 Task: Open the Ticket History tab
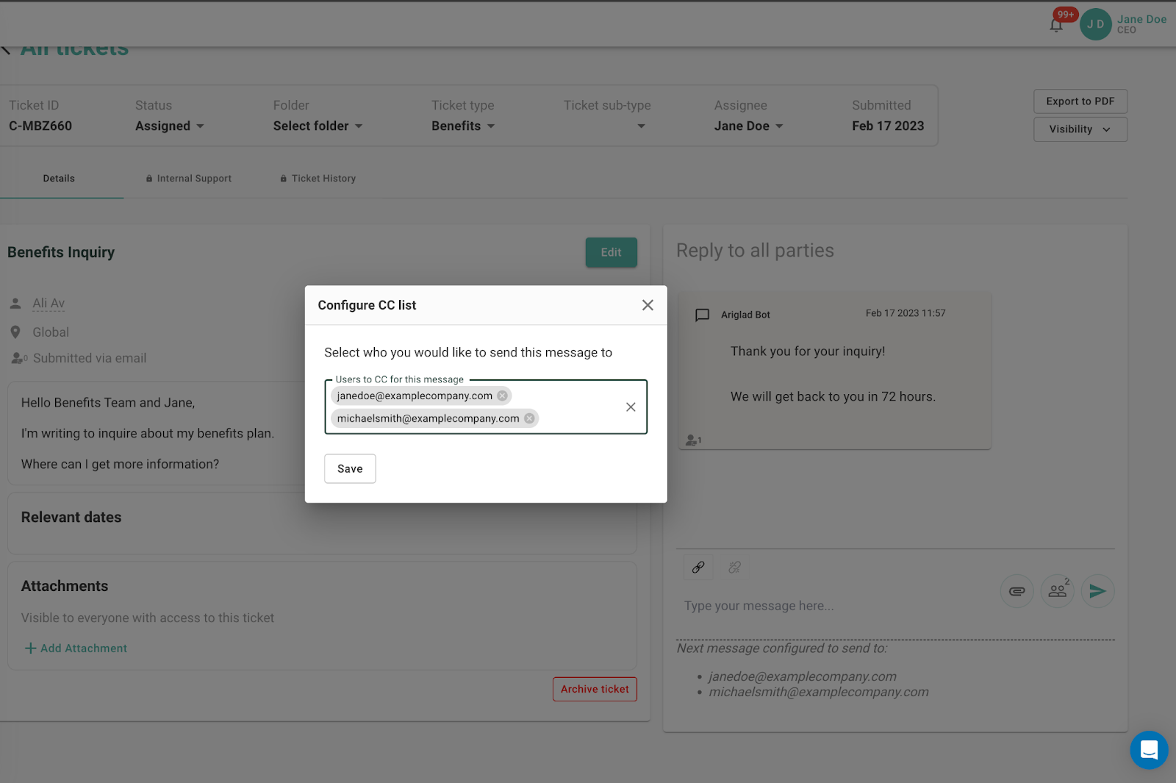tap(318, 179)
